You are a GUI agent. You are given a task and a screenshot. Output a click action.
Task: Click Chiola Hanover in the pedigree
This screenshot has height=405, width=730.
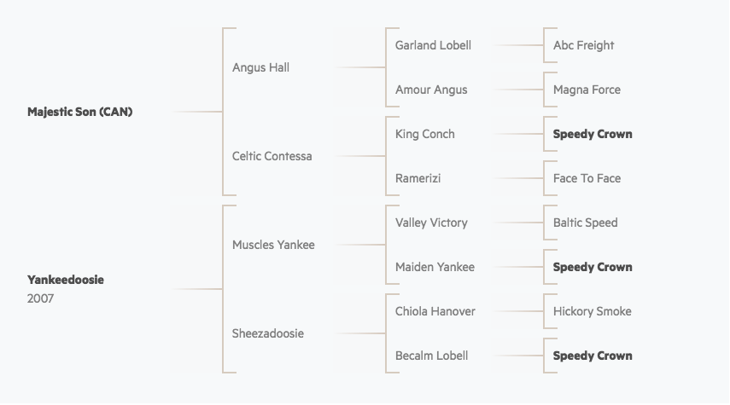[435, 311]
